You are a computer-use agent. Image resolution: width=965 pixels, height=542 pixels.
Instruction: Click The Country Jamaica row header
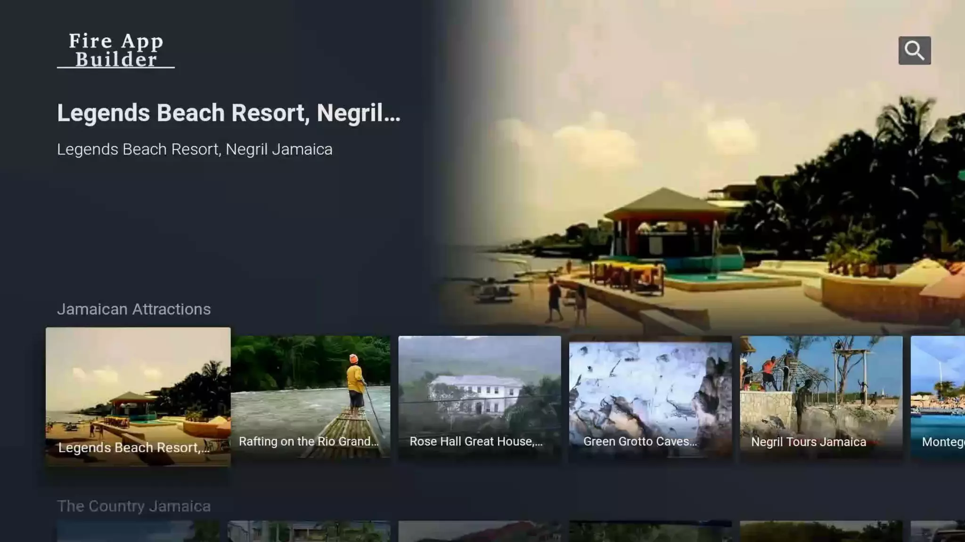[134, 506]
